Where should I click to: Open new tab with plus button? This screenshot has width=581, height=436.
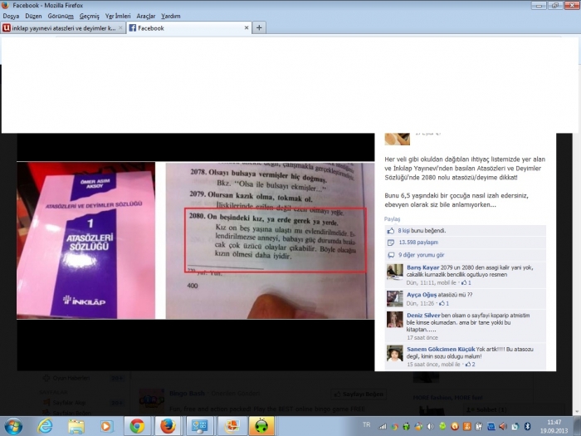259,27
